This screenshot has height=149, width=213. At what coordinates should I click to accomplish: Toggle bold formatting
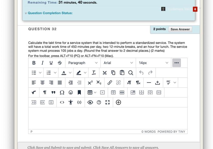[x=34, y=63]
